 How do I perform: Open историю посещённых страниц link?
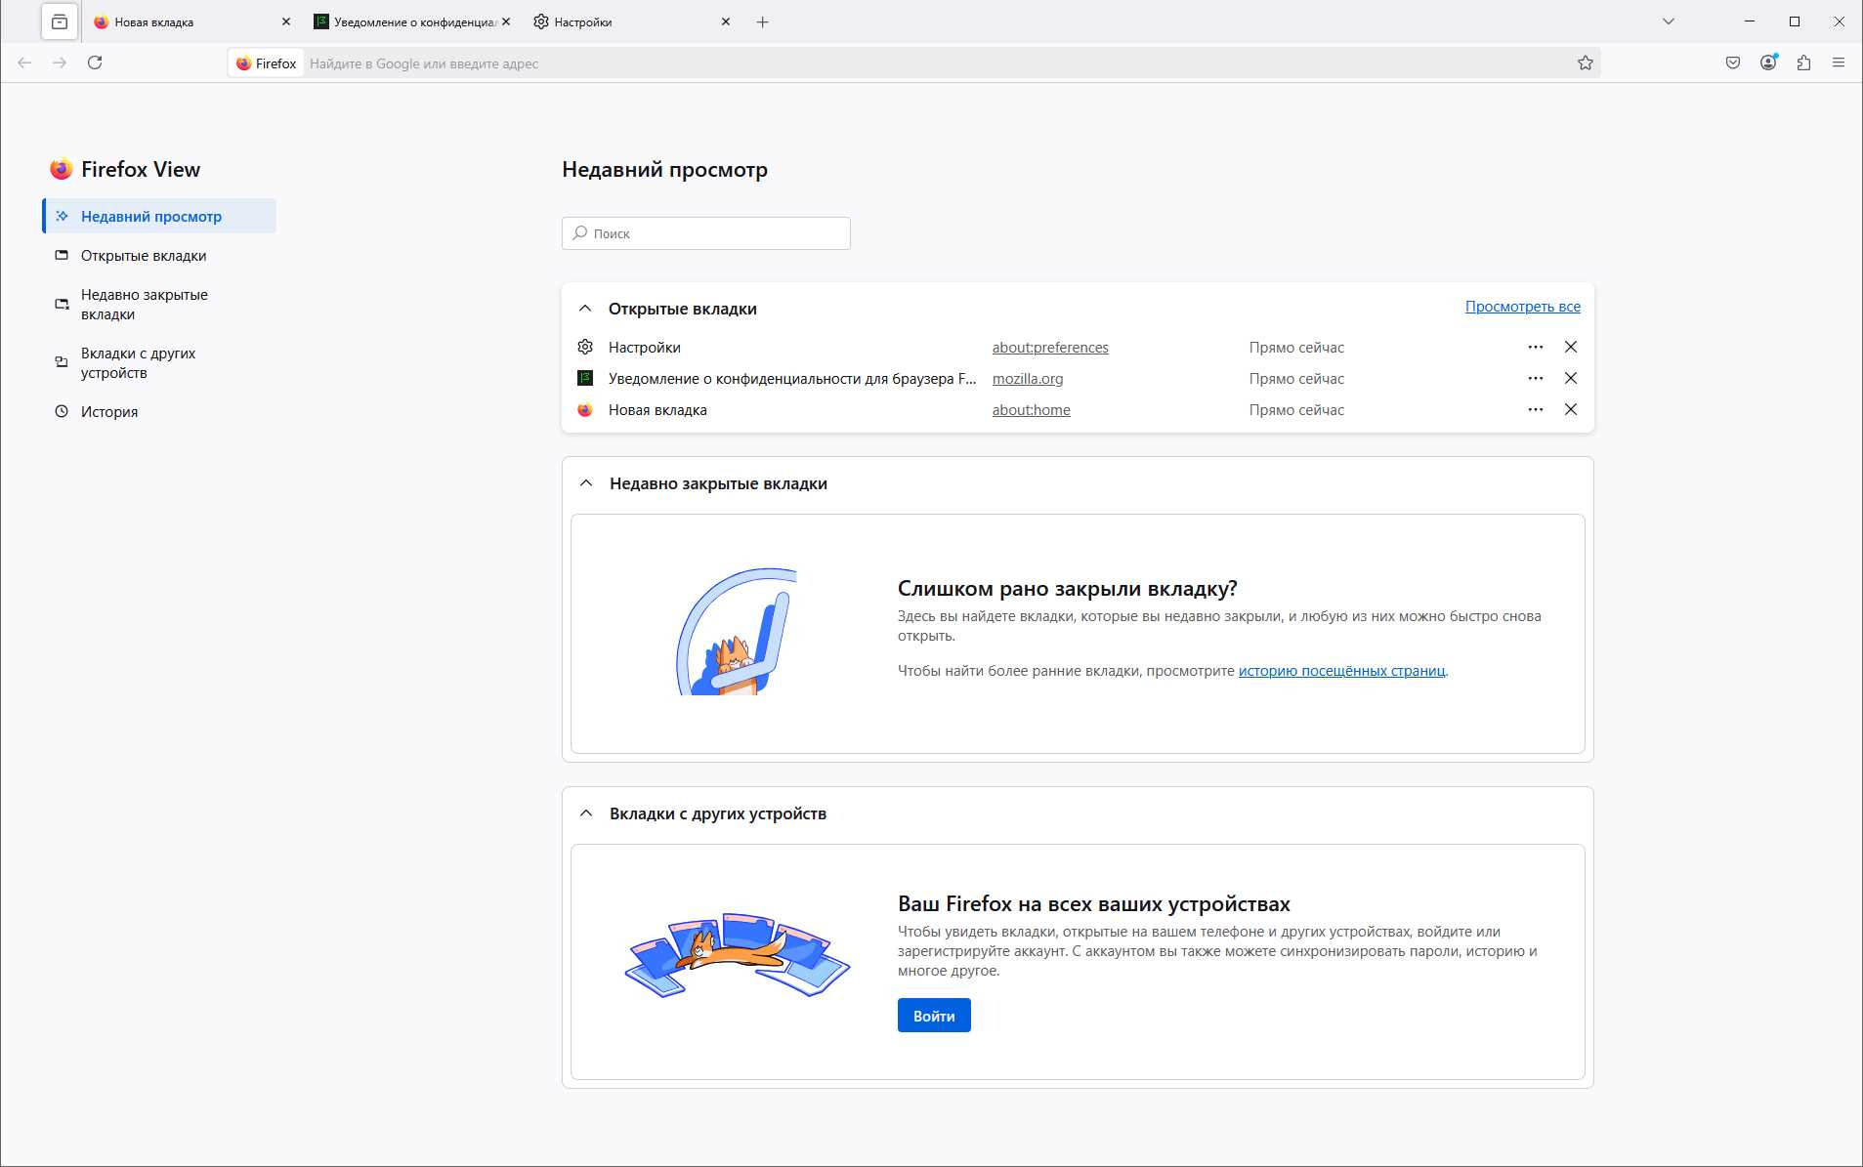coord(1341,670)
